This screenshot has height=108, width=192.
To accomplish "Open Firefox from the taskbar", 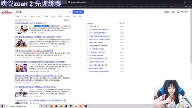I will click(x=76, y=106).
